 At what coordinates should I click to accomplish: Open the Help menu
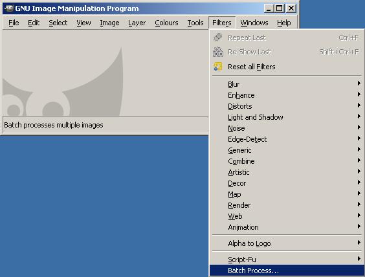283,23
